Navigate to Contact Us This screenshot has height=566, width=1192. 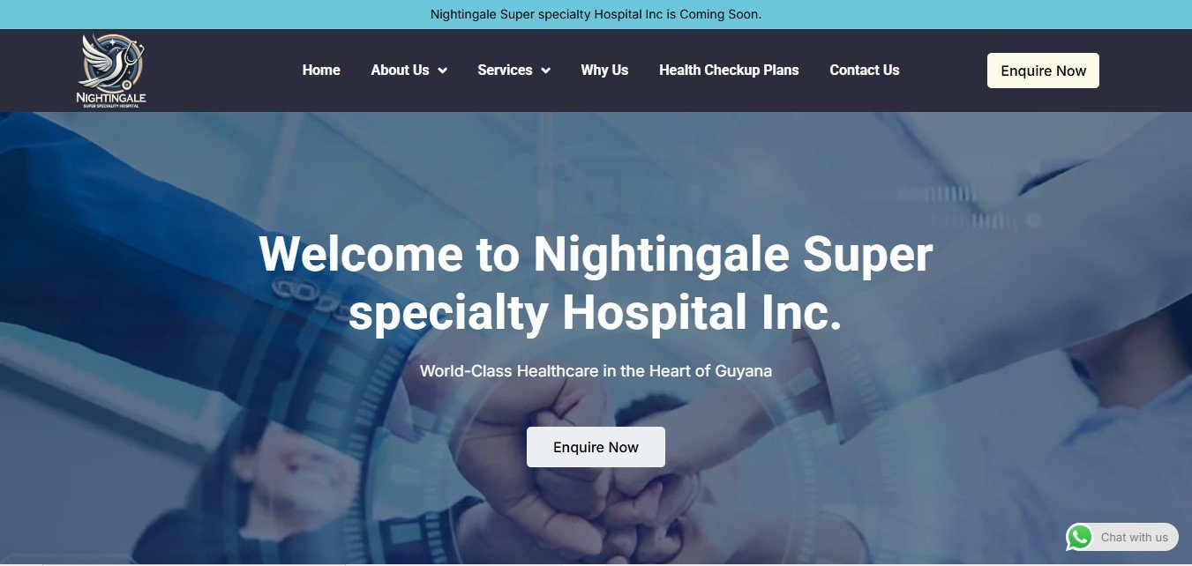865,71
